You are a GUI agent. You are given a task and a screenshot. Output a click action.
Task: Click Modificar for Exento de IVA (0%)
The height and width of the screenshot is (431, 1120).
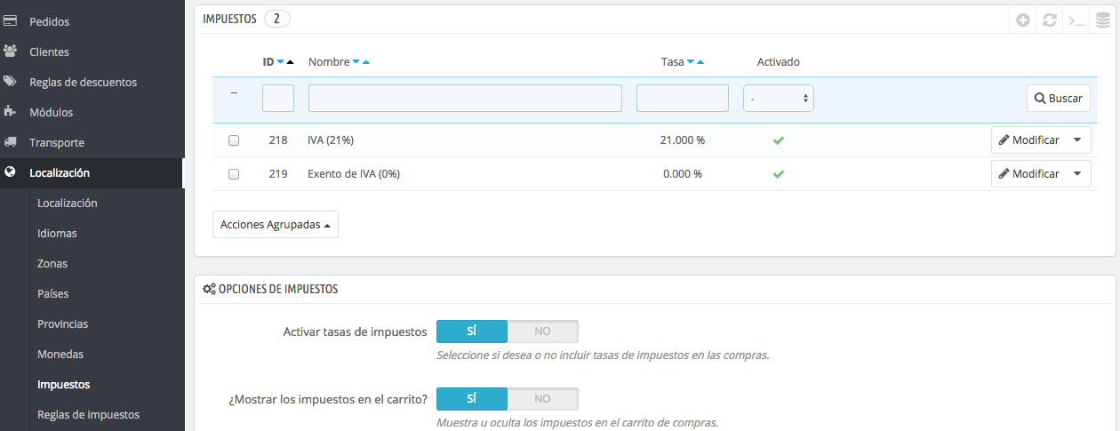(1029, 174)
